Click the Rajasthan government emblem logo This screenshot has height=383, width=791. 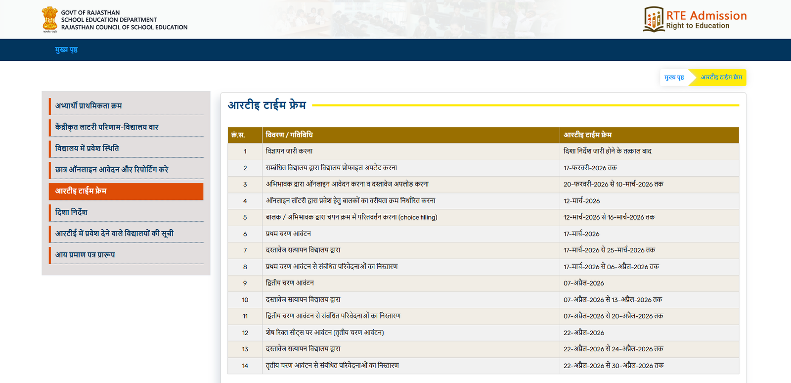pyautogui.click(x=49, y=19)
